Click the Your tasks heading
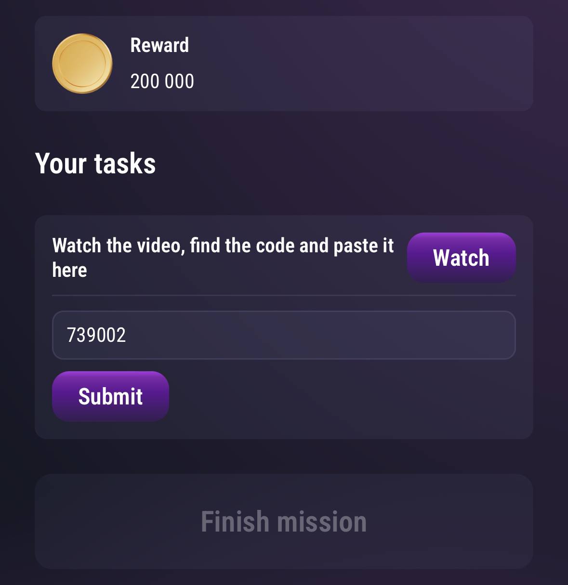This screenshot has width=568, height=585. tap(95, 163)
